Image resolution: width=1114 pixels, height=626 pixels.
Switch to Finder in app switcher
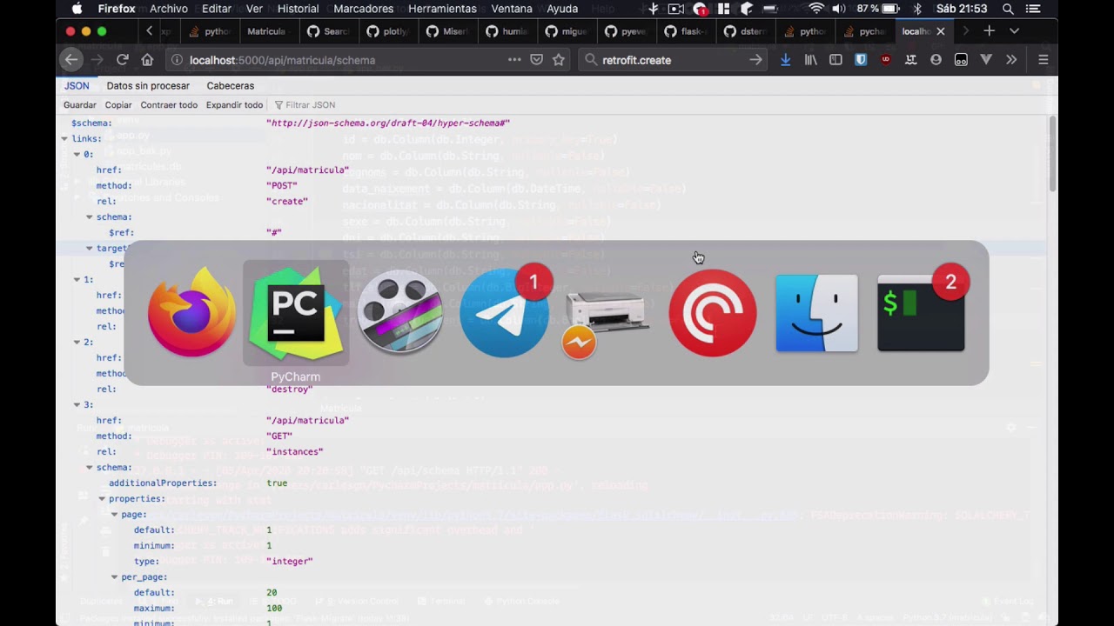coord(816,313)
